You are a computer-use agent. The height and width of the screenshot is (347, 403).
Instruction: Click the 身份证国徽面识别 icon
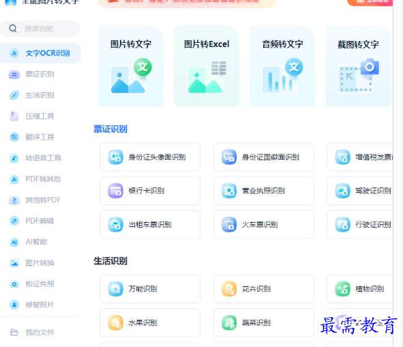[x=229, y=157]
